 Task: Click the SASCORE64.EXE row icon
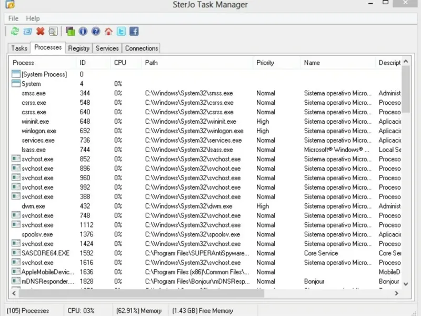click(16, 253)
